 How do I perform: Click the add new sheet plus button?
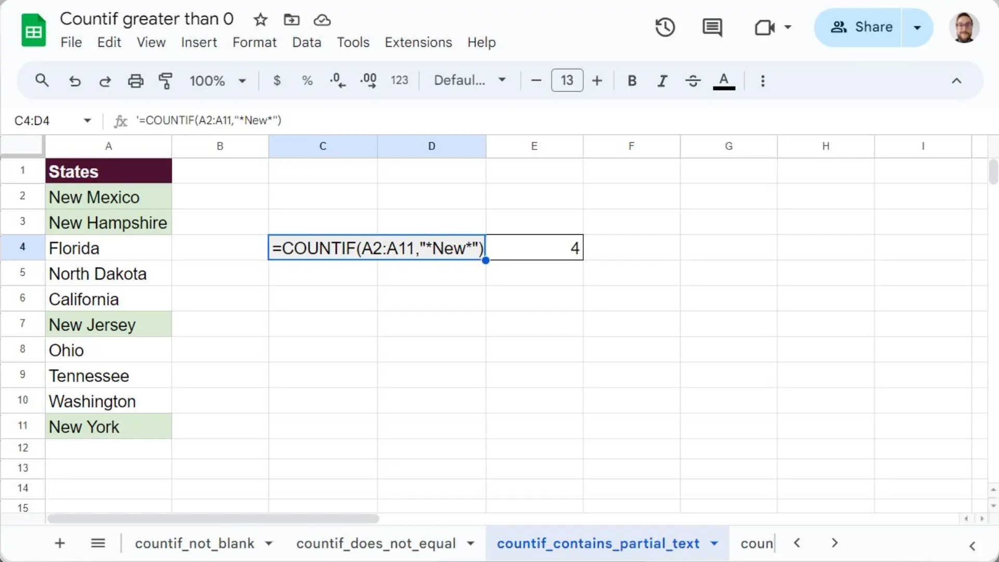click(x=60, y=543)
